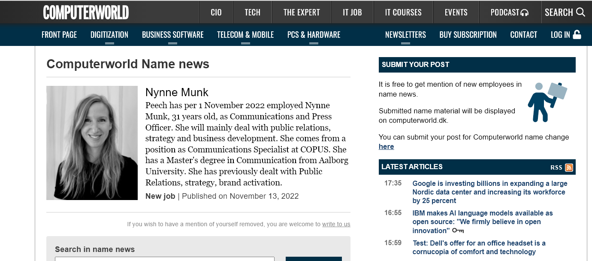The width and height of the screenshot is (592, 261).
Task: Expand the Telecom & Mobile menu
Action: (245, 35)
